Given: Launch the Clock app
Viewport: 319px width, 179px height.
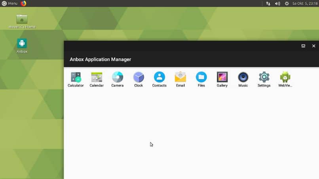Looking at the screenshot, I should coord(139,80).
